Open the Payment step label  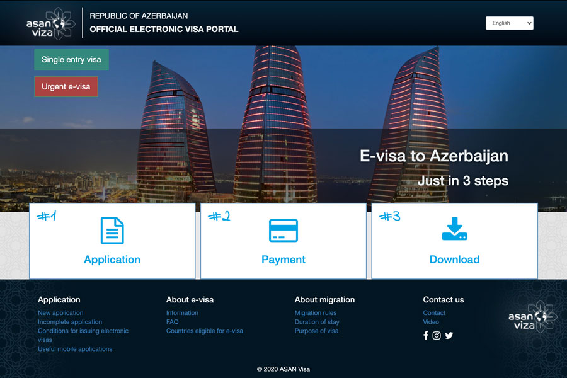tap(283, 260)
